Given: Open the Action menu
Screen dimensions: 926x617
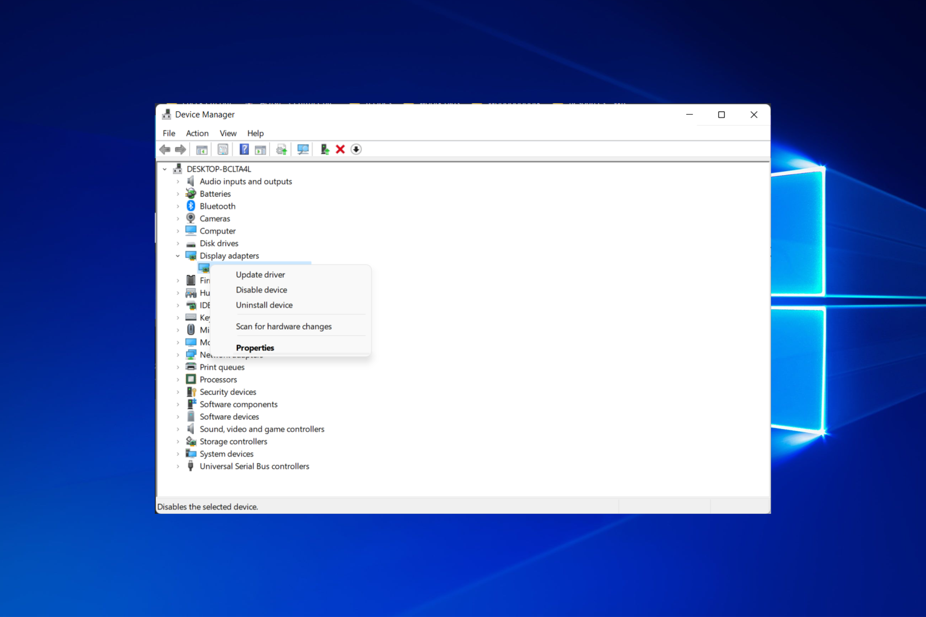Looking at the screenshot, I should coord(197,133).
